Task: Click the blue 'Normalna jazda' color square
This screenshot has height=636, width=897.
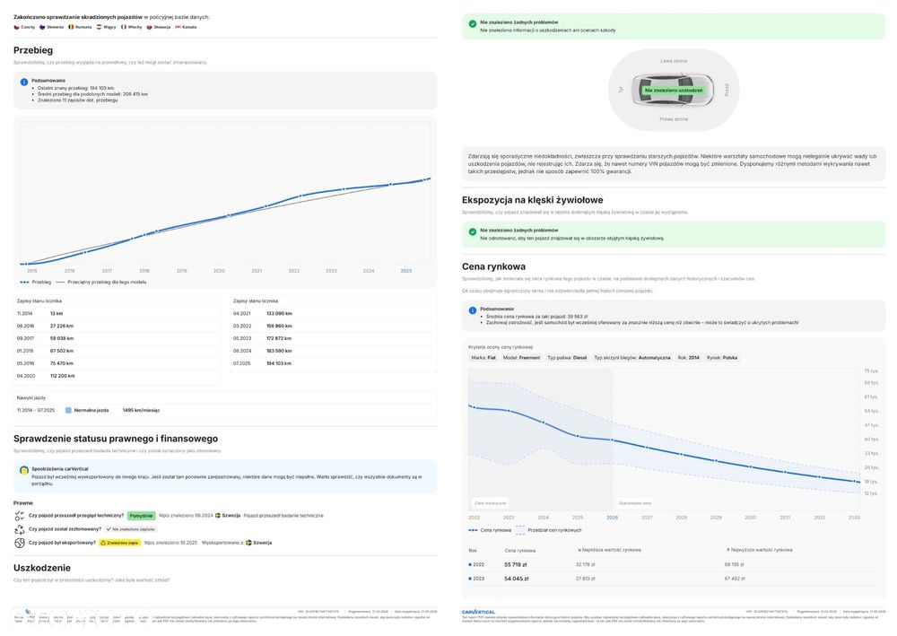Action: pyautogui.click(x=68, y=410)
